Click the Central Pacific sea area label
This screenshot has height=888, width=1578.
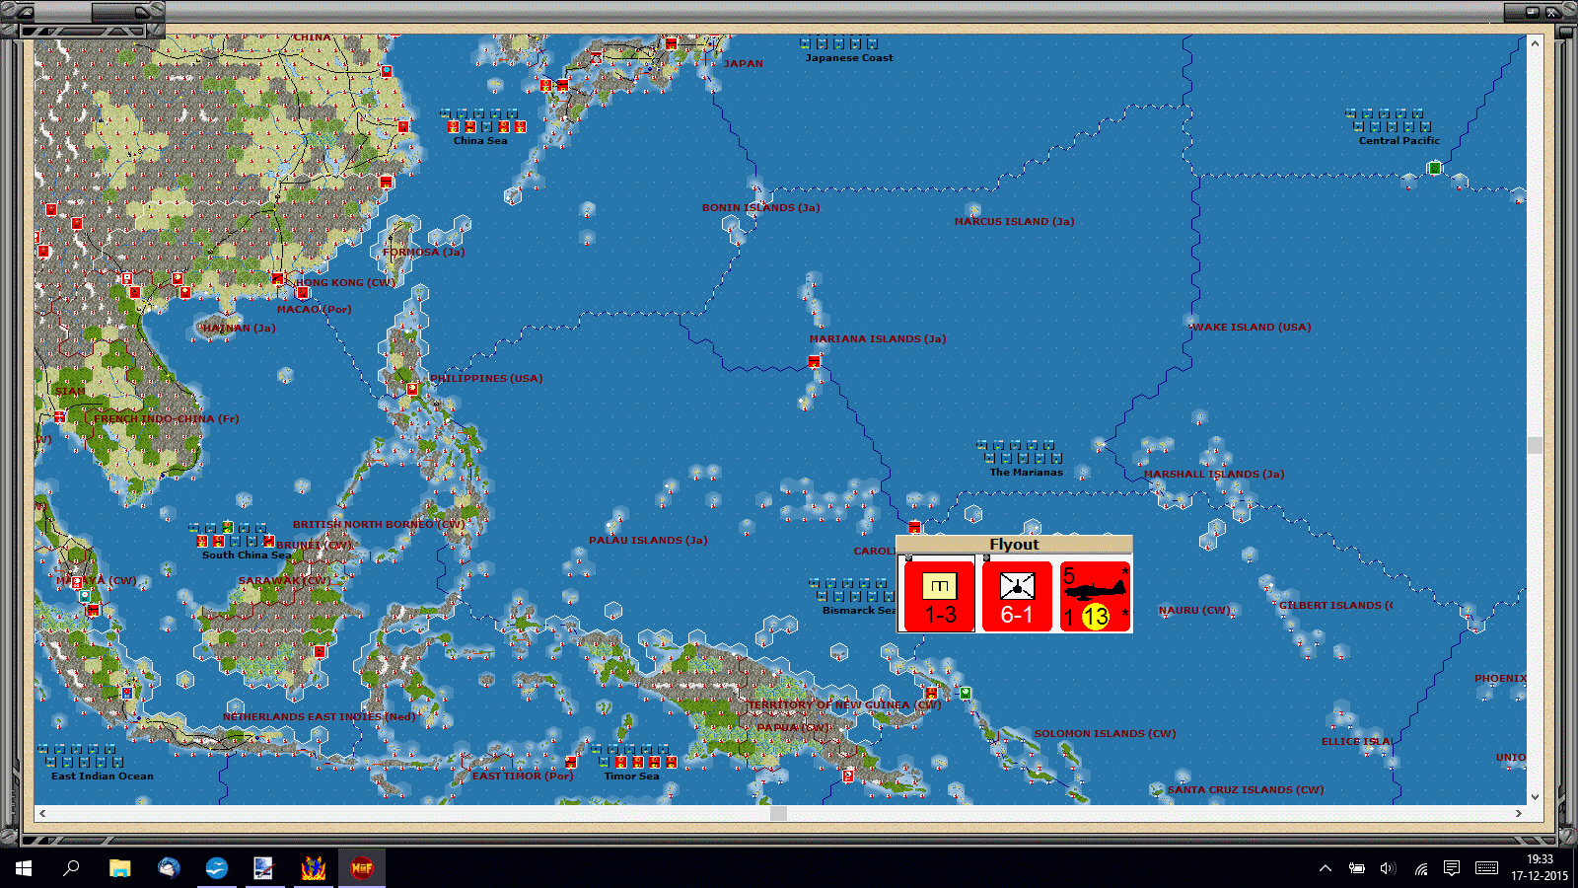pos(1399,141)
